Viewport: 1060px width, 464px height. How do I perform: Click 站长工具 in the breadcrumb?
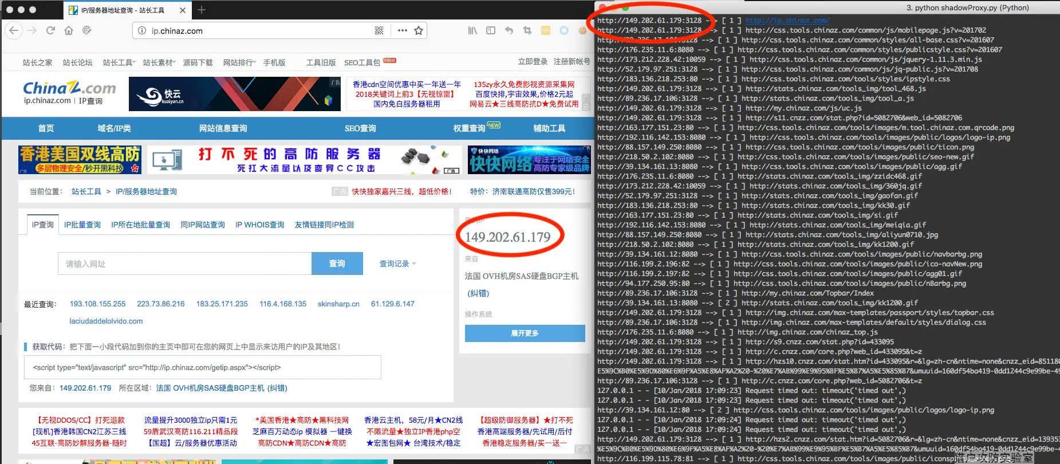click(86, 192)
